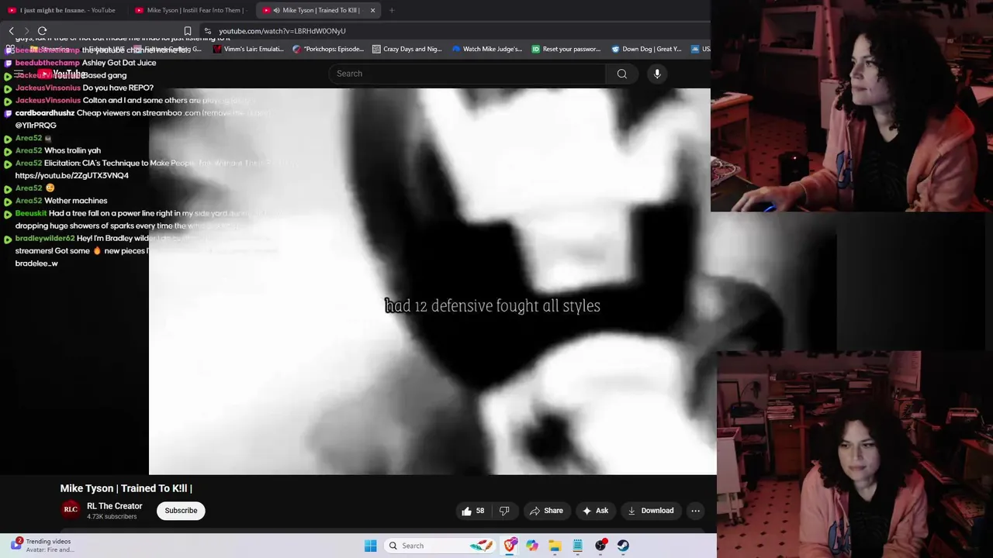Open the youtu.be/2ZgUTX3VNQ4 chat link
The image size is (993, 558).
click(72, 176)
